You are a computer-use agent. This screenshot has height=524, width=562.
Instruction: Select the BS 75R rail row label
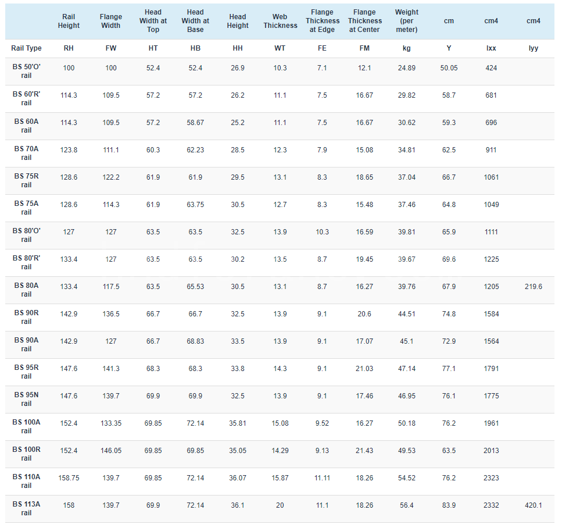(x=26, y=180)
